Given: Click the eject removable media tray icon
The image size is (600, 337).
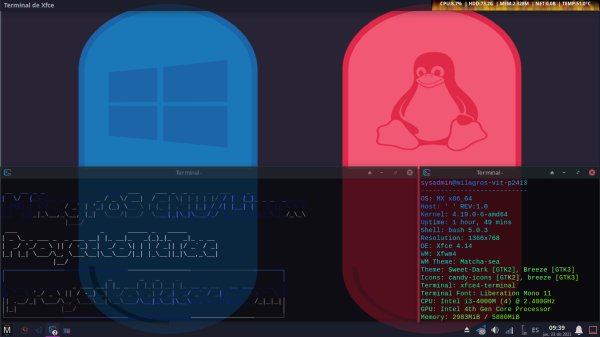Looking at the screenshot, I should coord(466,330).
